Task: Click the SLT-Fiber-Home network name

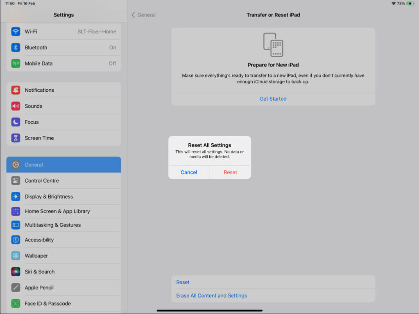Action: [97, 32]
